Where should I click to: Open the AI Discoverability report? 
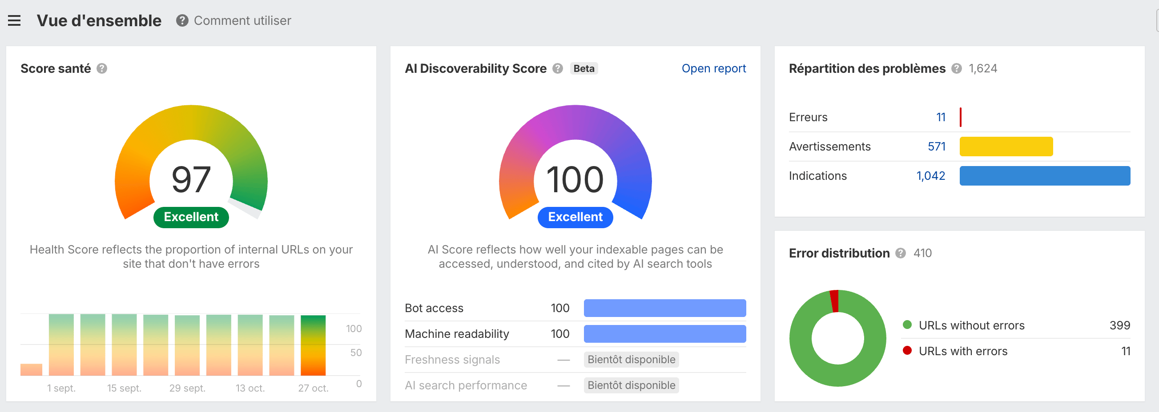(x=713, y=68)
